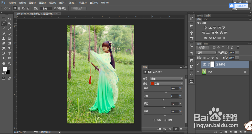Reset adjustment defaults in Properties panel
The image size is (252, 134).
pyautogui.click(x=170, y=129)
